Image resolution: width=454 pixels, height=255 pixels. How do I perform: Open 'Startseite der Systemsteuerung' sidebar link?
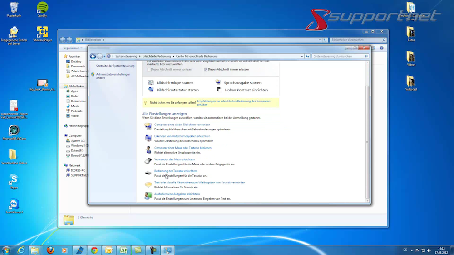pyautogui.click(x=115, y=66)
